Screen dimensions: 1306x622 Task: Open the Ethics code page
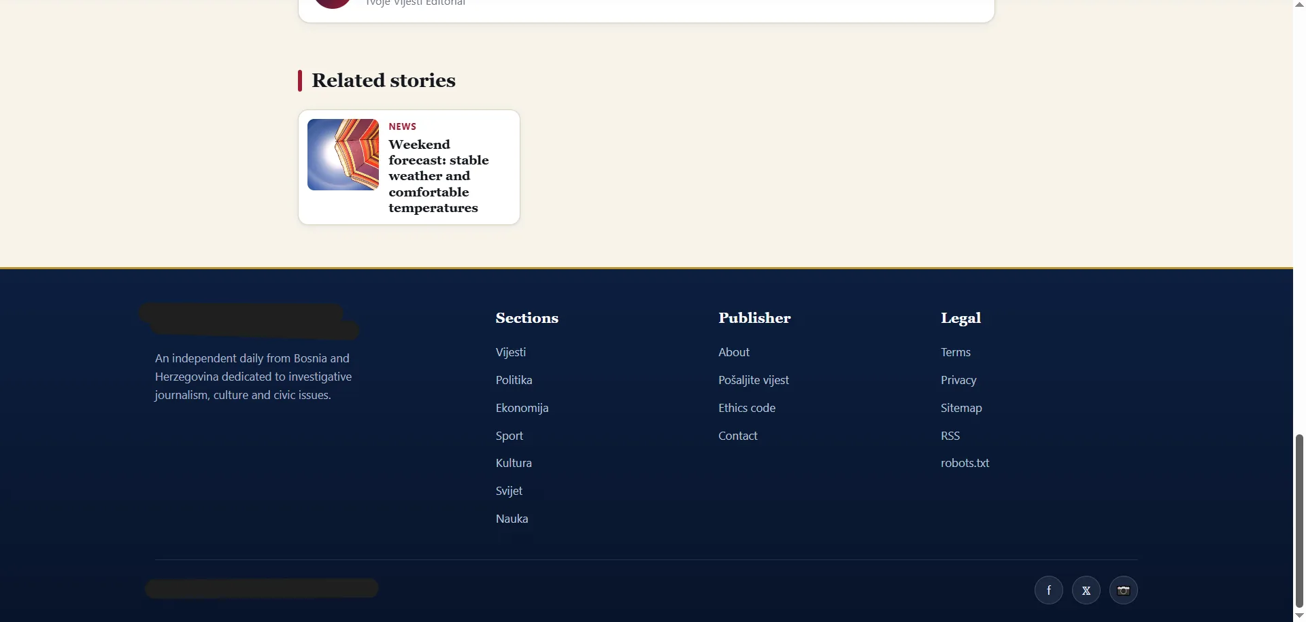tap(746, 408)
